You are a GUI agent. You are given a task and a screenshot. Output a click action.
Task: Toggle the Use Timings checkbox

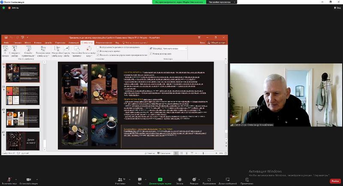coord(98,51)
